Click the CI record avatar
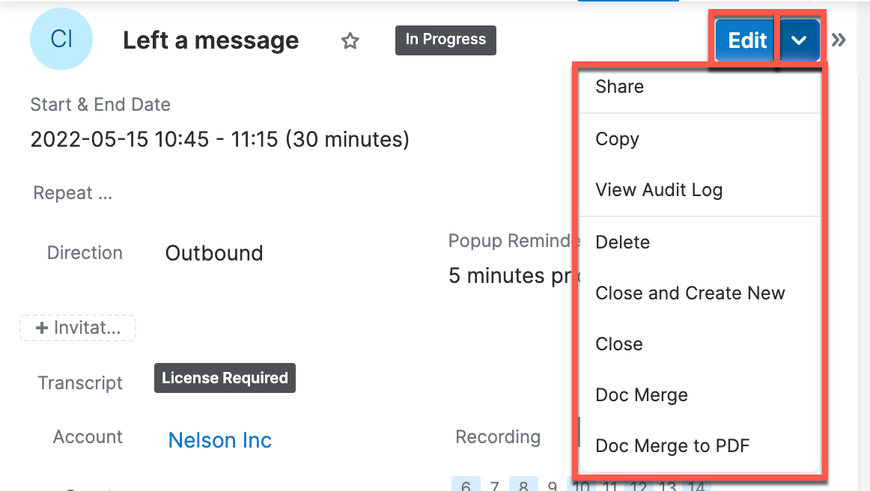The image size is (870, 491). point(61,40)
